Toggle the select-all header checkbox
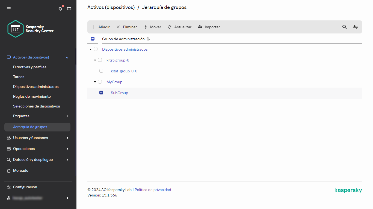The height and width of the screenshot is (209, 373). 92,39
